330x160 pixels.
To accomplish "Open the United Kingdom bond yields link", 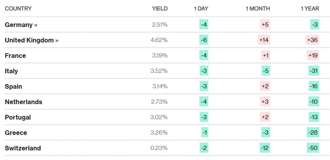I will pos(31,40).
